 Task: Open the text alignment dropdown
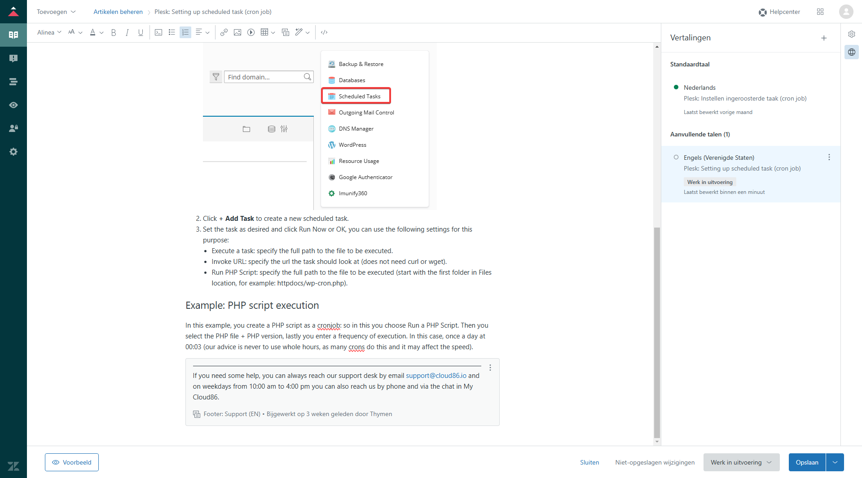point(202,32)
